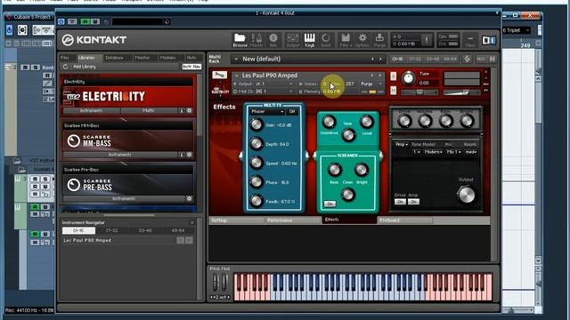Click the Tune knob
This screenshot has width=570, height=320.
tap(409, 78)
